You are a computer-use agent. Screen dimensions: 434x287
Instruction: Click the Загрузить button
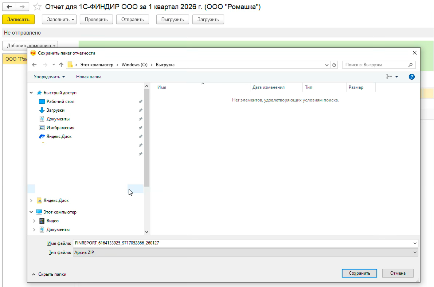[208, 20]
